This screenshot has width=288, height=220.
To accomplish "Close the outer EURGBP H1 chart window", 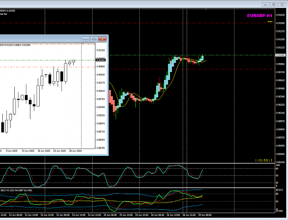I will [x=282, y=5].
